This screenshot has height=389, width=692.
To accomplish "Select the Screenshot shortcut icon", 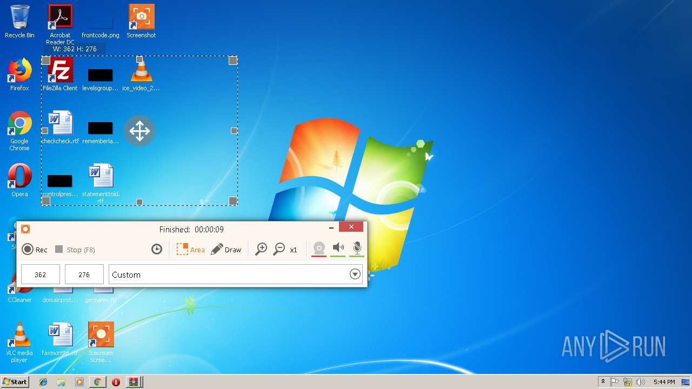I will point(141,22).
